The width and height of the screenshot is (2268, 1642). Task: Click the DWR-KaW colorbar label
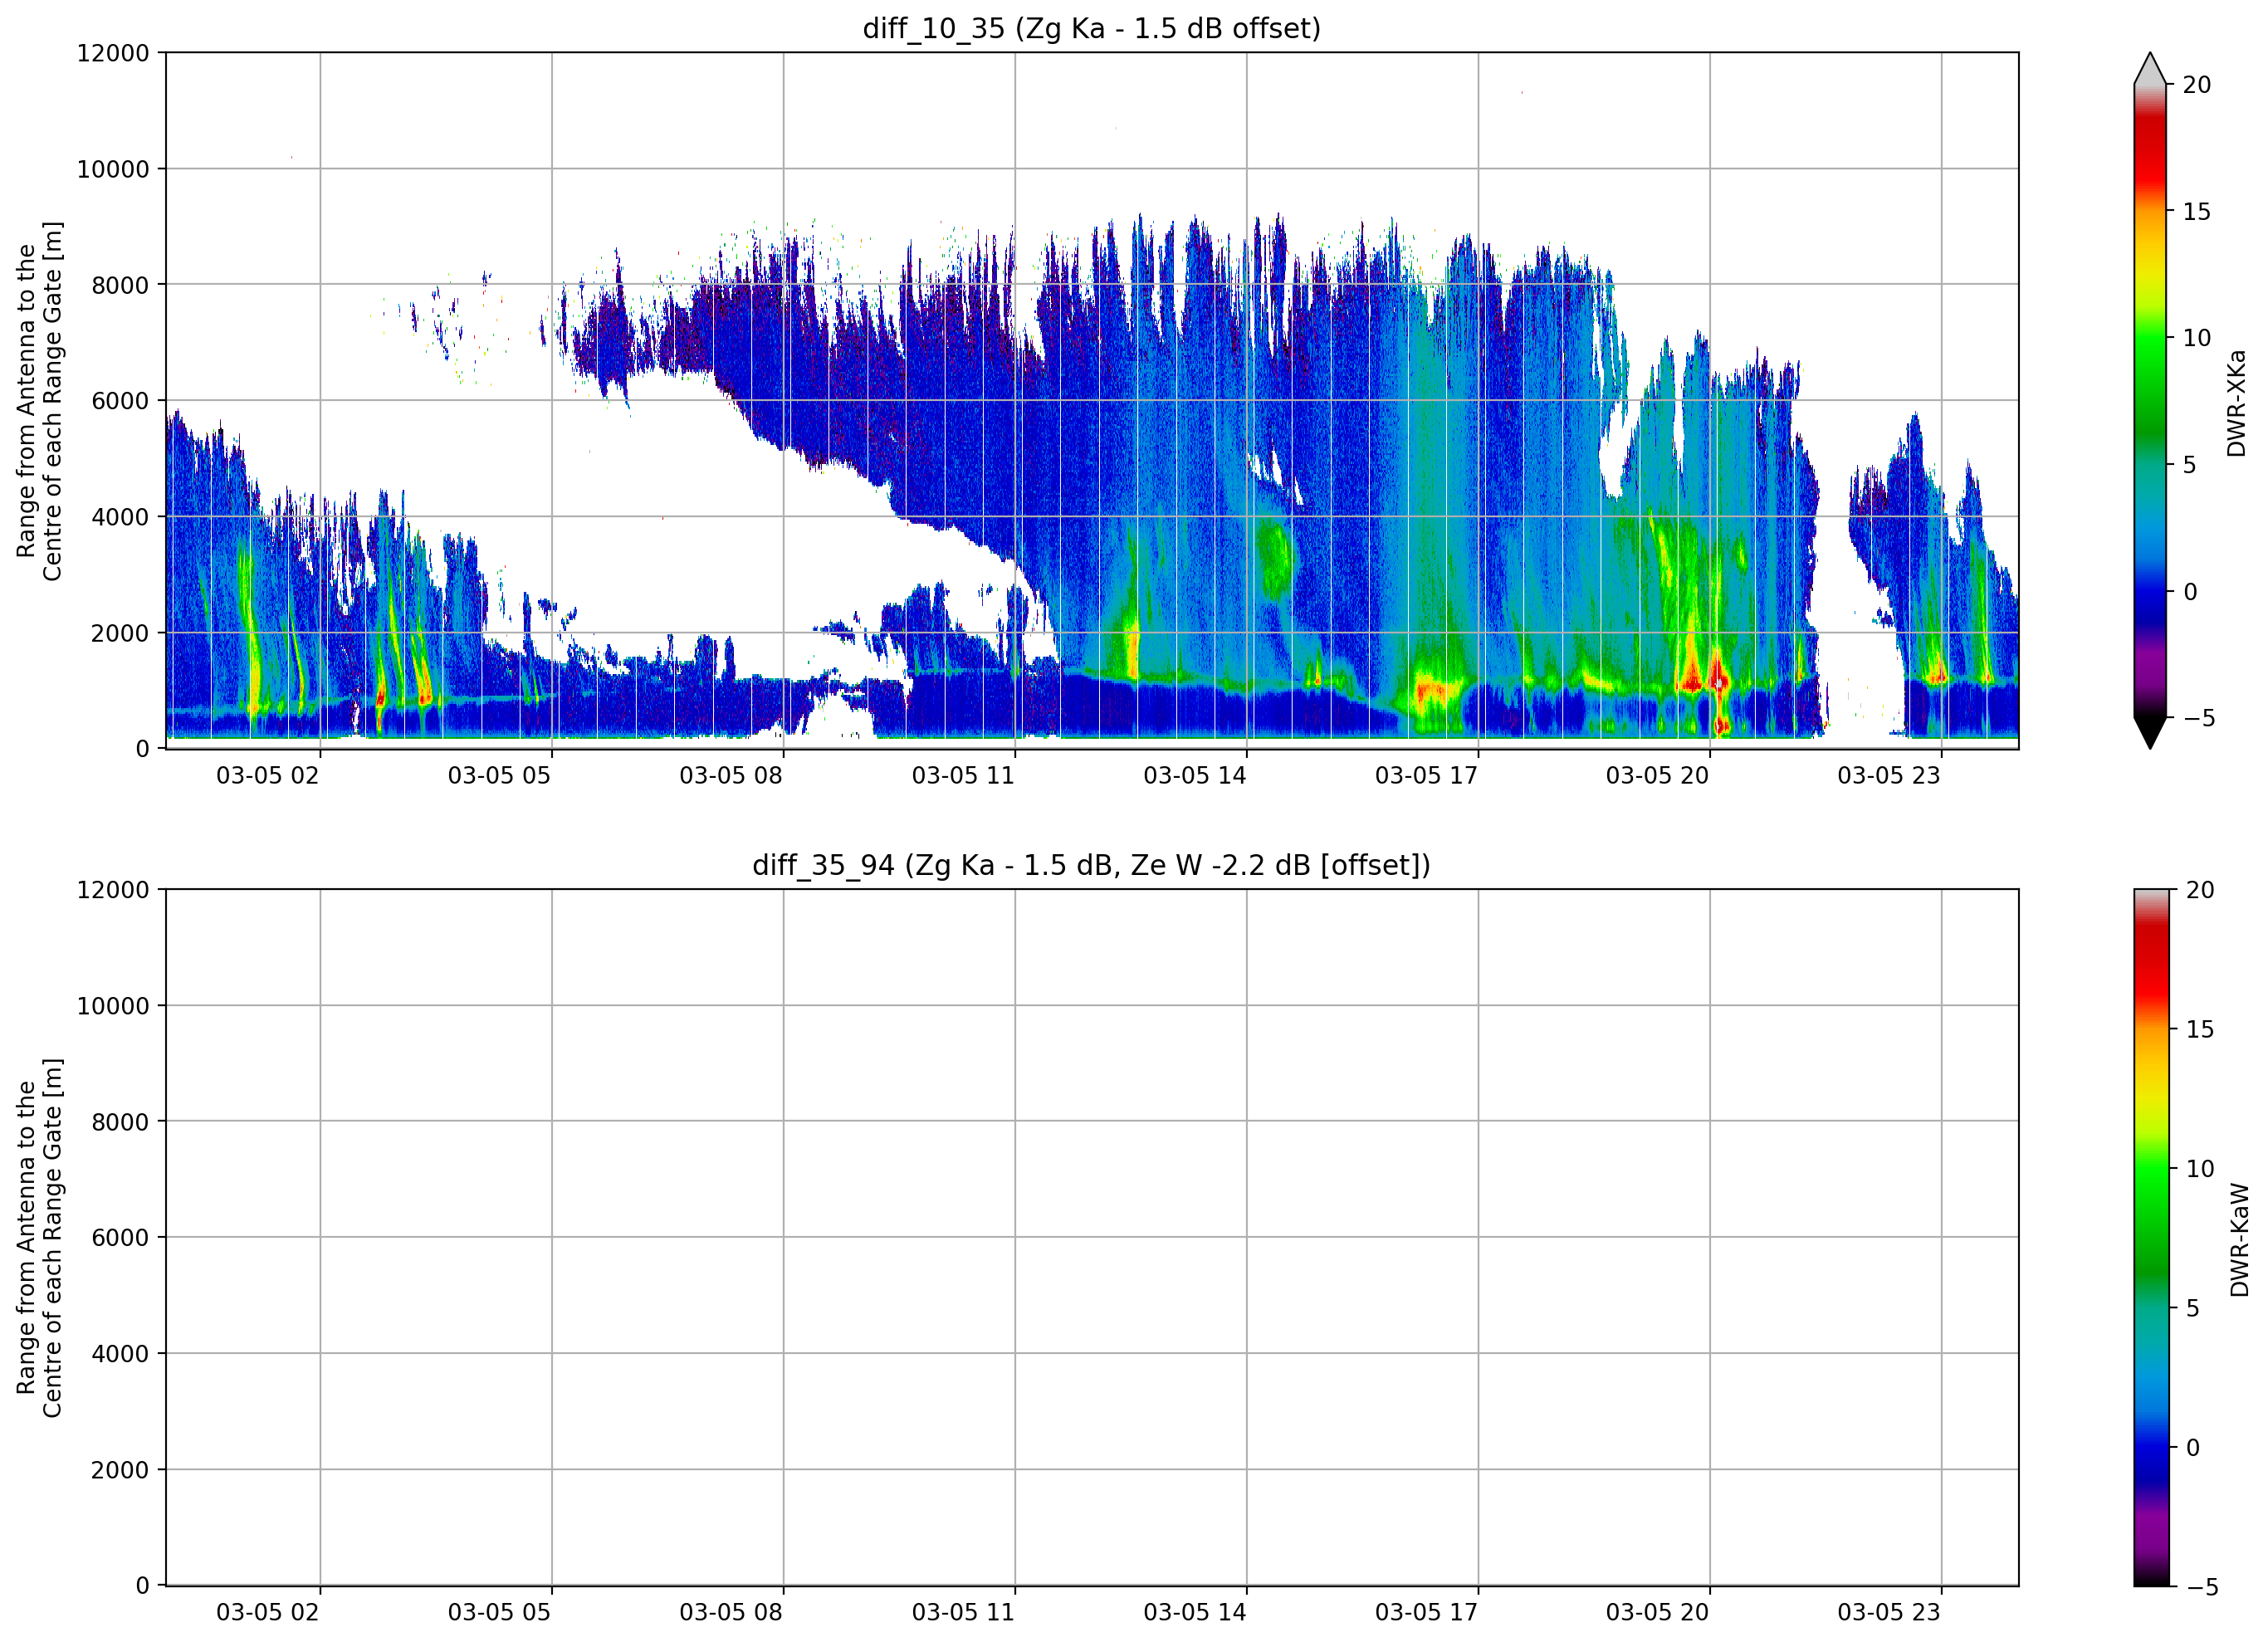coord(2239,1240)
